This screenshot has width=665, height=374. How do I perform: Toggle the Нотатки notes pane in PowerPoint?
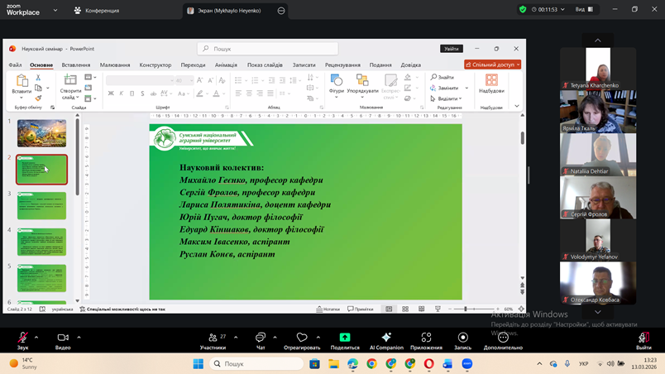coord(328,309)
